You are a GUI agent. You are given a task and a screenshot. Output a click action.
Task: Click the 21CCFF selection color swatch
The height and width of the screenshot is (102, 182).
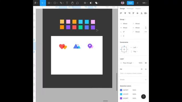(121, 94)
